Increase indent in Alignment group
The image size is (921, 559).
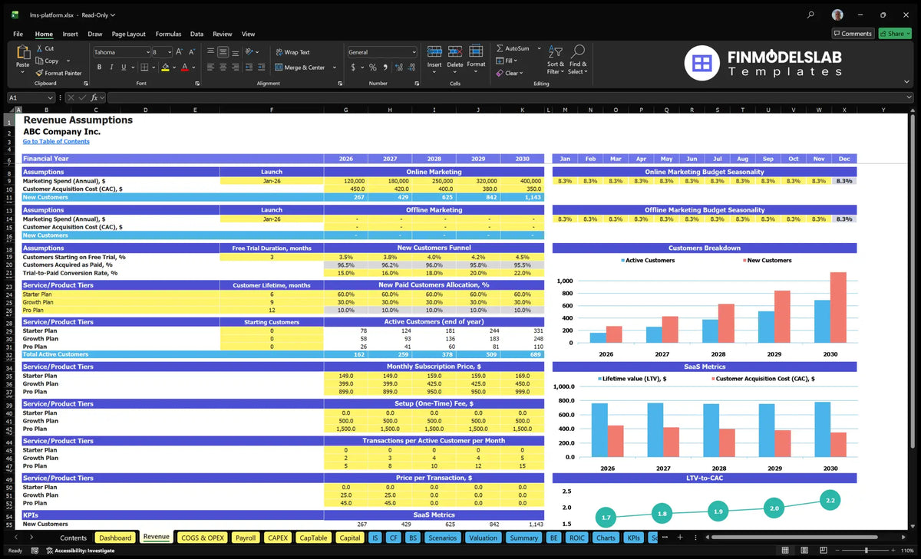261,67
